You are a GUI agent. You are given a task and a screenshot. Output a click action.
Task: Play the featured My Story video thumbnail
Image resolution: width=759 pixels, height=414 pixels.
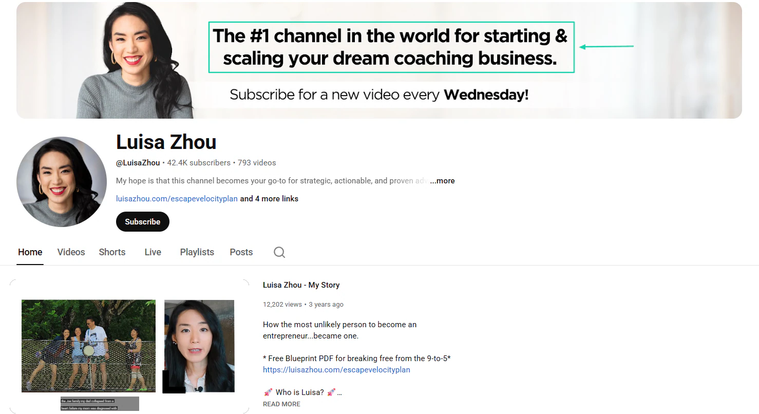(129, 346)
